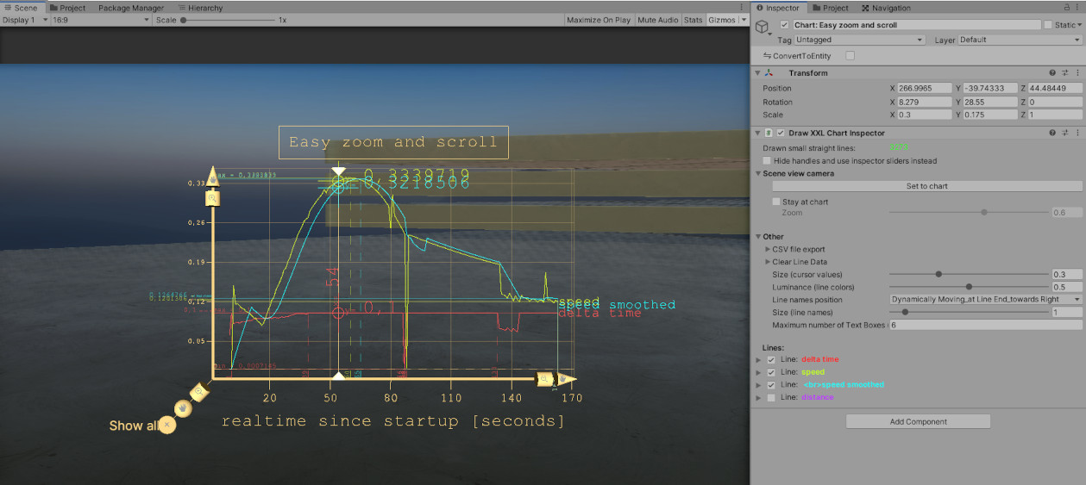
Task: Click the diagonal zoom handle below chart origin
Action: [199, 392]
